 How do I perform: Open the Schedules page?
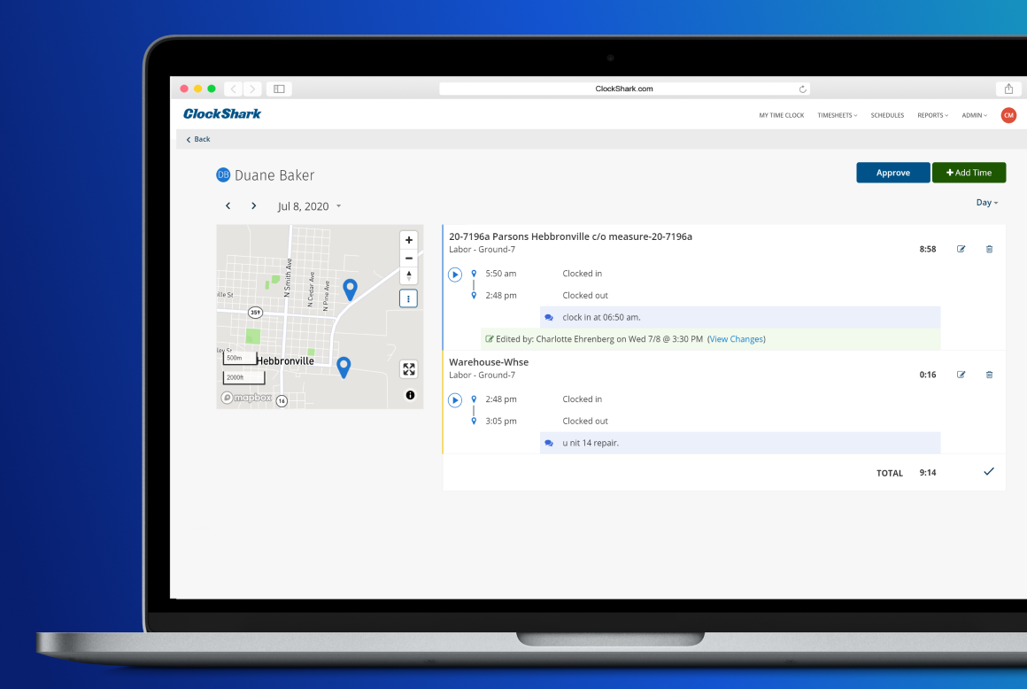(x=887, y=115)
